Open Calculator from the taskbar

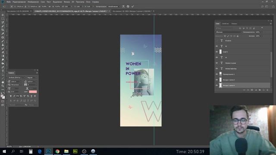click(31, 151)
